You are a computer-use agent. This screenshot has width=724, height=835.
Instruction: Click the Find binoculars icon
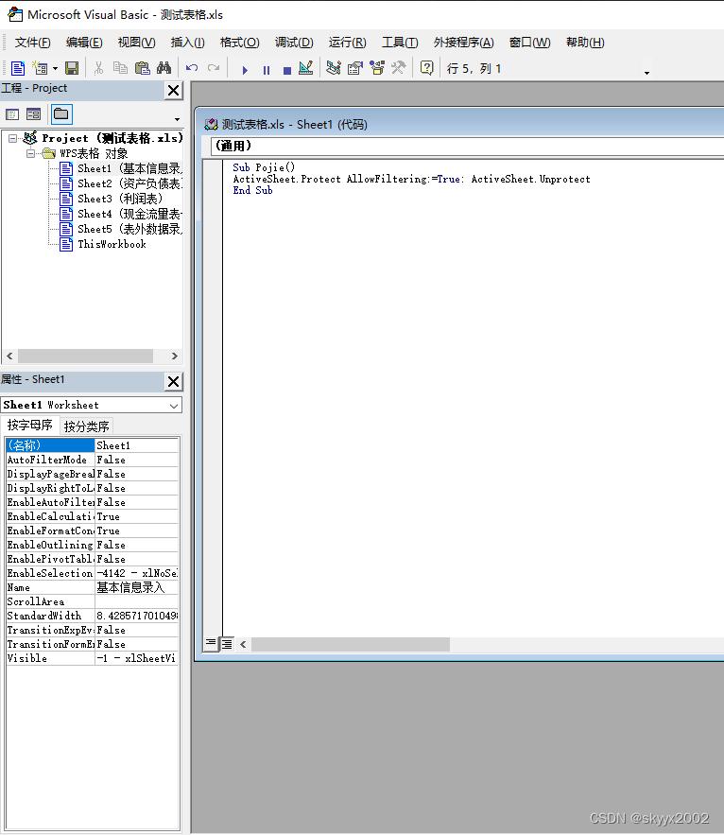164,68
